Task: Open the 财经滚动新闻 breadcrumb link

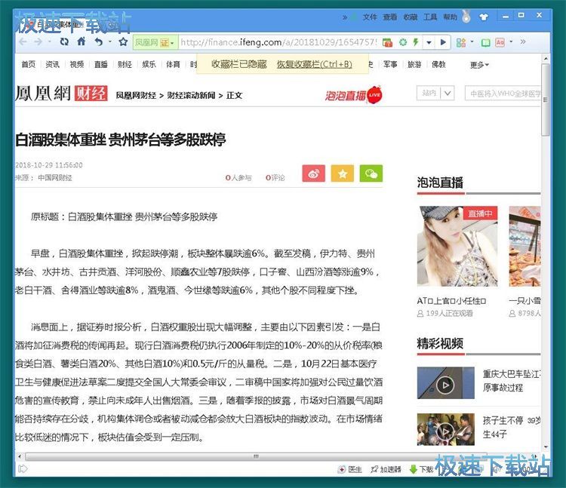Action: point(191,95)
